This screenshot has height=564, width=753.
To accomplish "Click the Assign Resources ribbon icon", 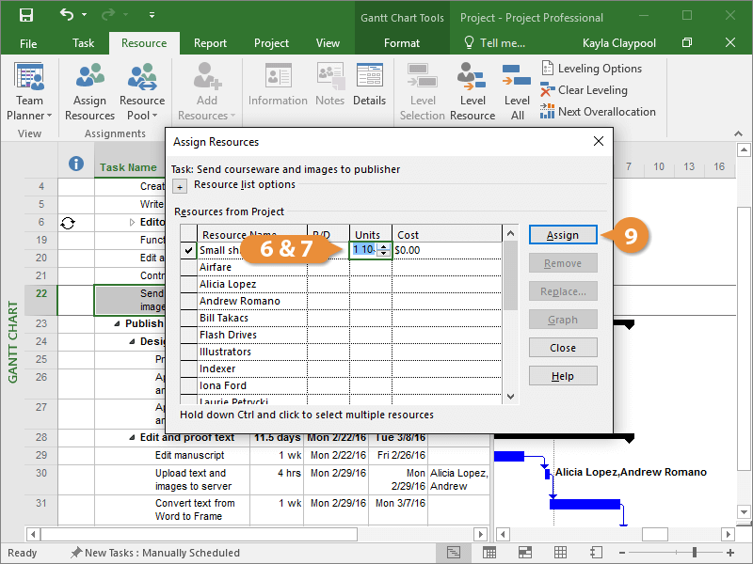I will (89, 92).
